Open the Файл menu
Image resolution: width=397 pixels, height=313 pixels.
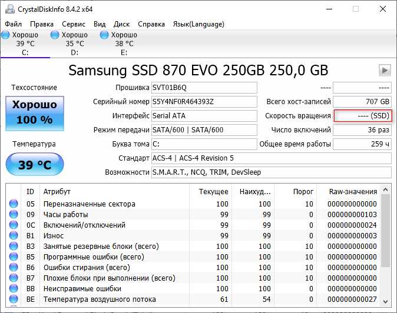coord(13,24)
